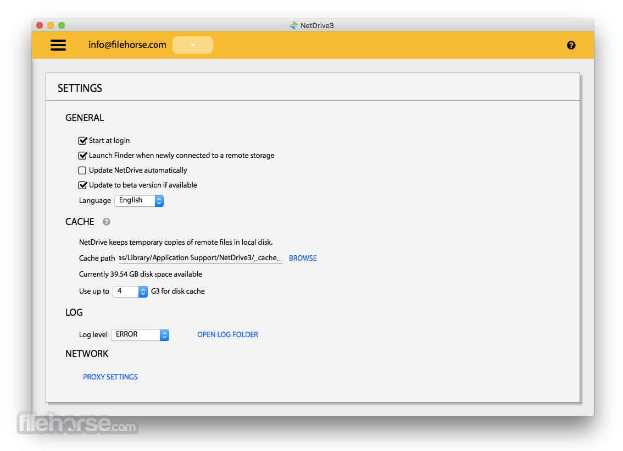Click the GENERAL section heading

coord(85,118)
